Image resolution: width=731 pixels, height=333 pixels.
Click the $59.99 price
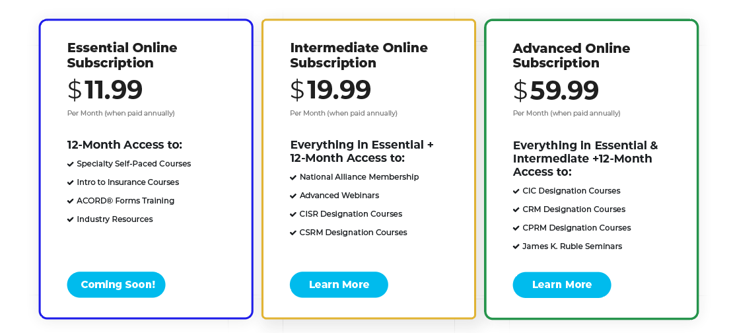point(556,91)
